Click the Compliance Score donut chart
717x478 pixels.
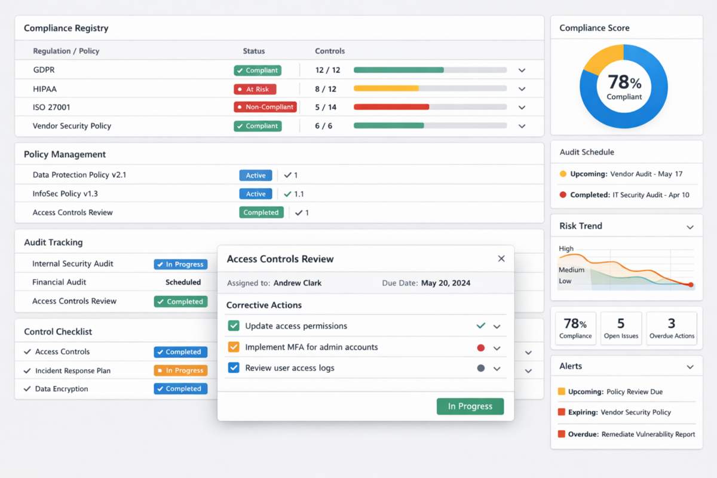point(624,86)
